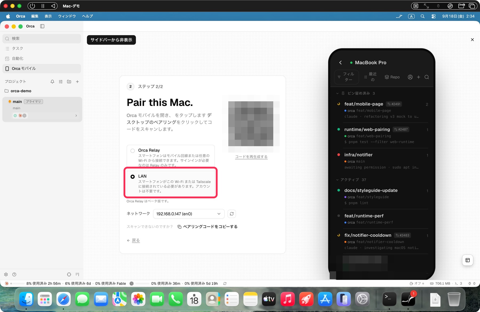Open project filter sliders icon

point(61,82)
